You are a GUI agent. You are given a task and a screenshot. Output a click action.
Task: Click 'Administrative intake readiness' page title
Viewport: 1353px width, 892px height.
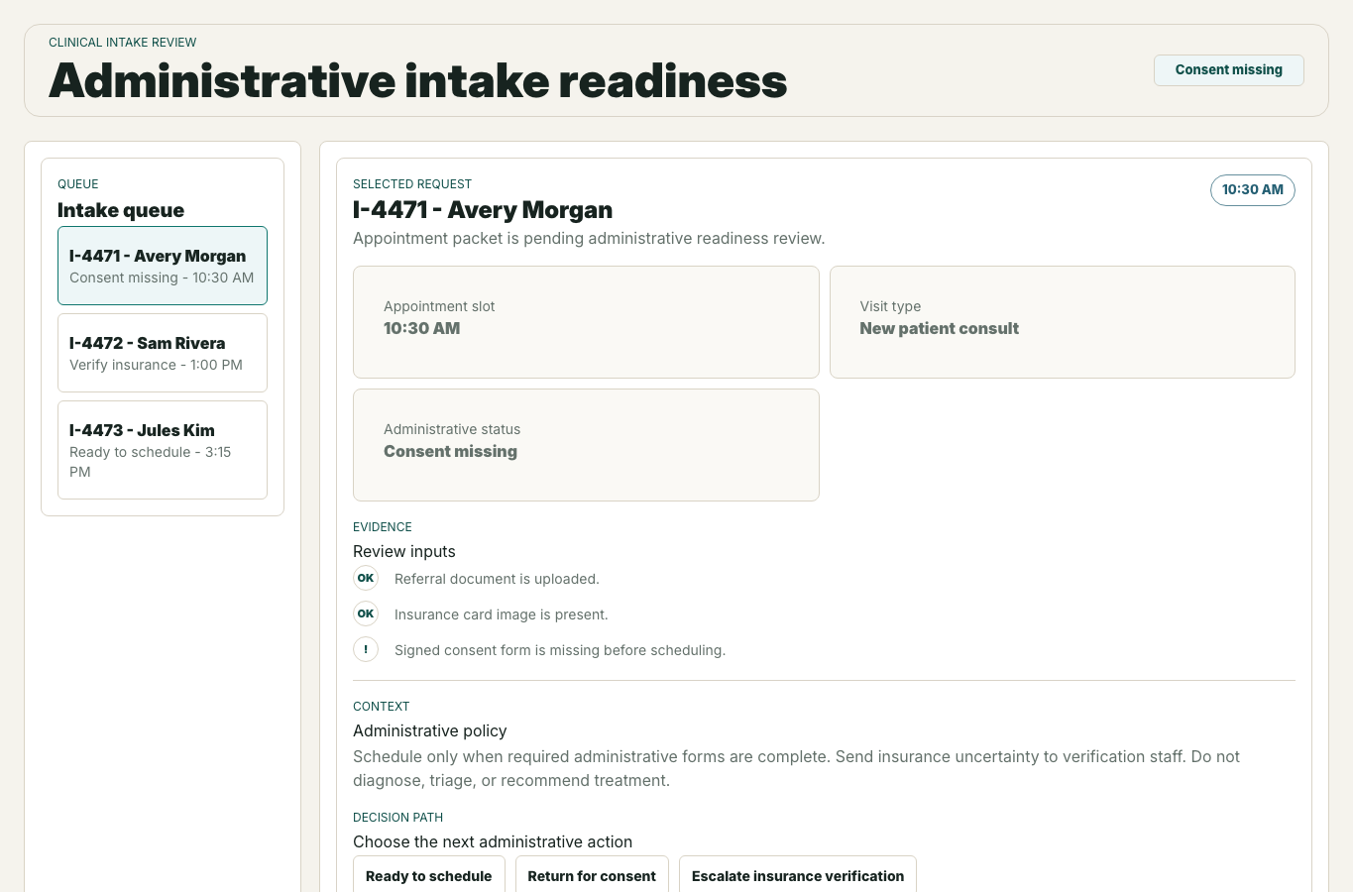[418, 80]
